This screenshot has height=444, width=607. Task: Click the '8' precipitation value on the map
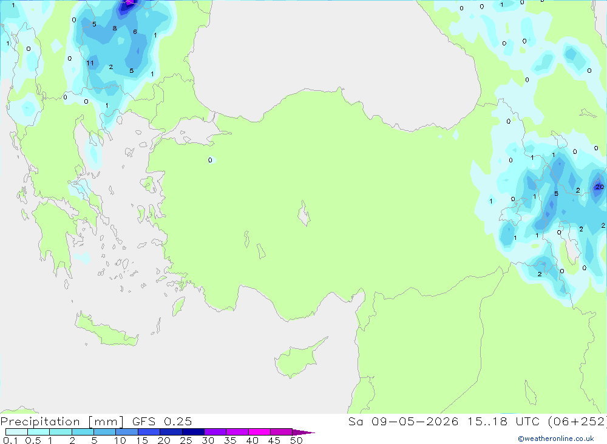[x=115, y=28]
